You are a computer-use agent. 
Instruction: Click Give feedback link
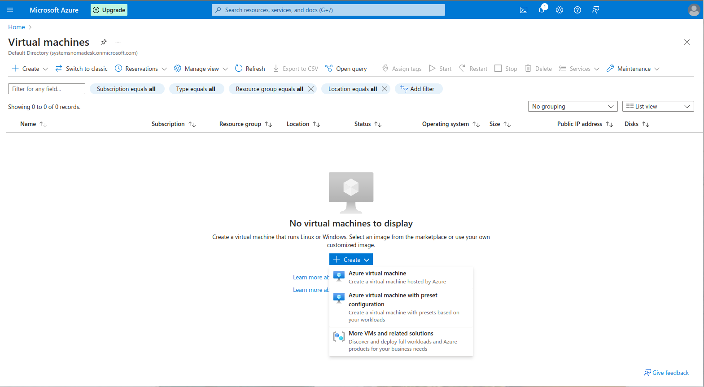click(666, 373)
